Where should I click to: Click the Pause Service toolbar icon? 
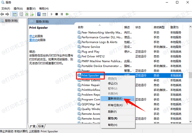pyautogui.click(x=61, y=14)
